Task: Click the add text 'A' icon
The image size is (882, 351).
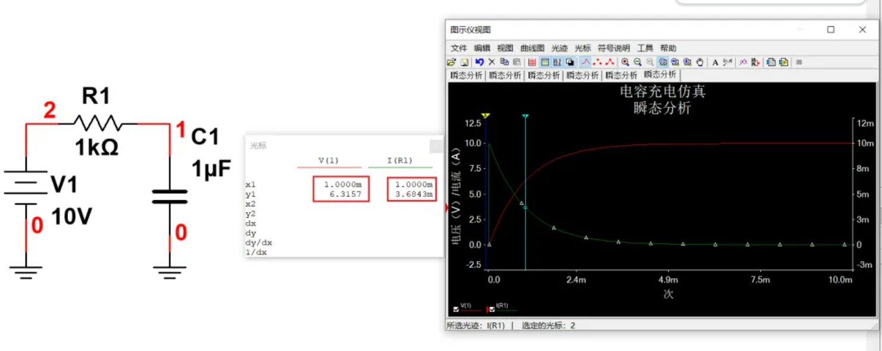Action: (715, 62)
